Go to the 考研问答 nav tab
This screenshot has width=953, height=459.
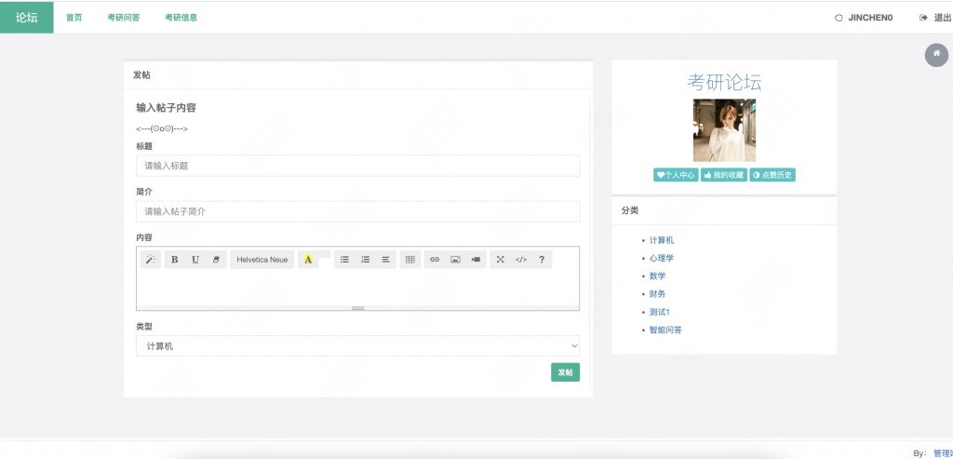click(x=123, y=17)
